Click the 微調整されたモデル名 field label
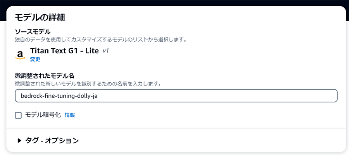349x155 pixels. pos(45,76)
